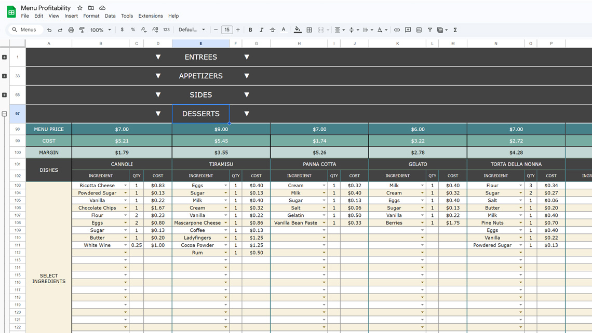This screenshot has height=333, width=592.
Task: Open the Borders tool
Action: 309,30
